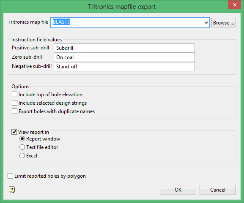Tick Export holes with duplicate names

click(14, 111)
